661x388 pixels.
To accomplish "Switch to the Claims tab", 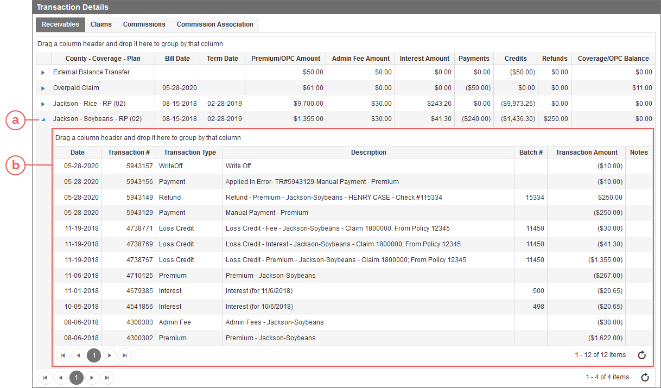I will pyautogui.click(x=101, y=24).
